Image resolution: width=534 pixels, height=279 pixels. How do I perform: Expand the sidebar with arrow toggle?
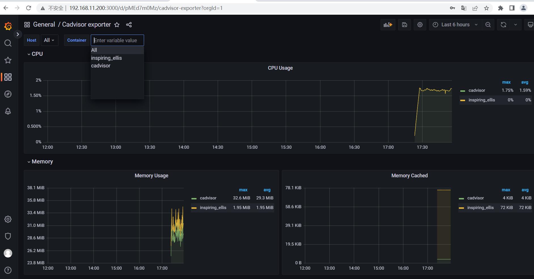18,34
